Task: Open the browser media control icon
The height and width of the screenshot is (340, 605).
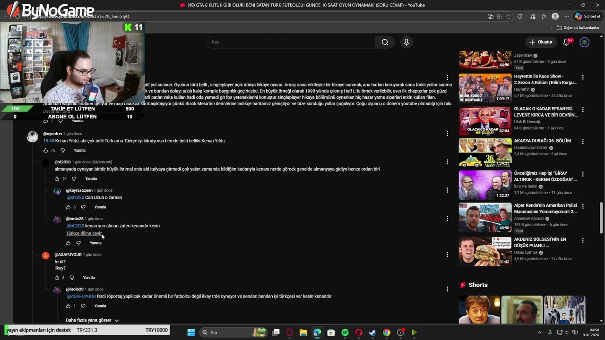Action: click(533, 17)
